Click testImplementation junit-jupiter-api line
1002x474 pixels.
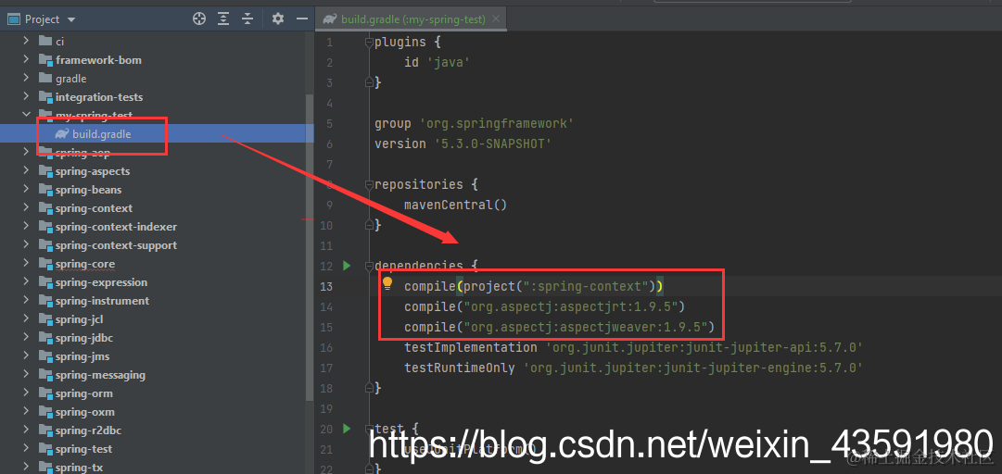click(634, 348)
